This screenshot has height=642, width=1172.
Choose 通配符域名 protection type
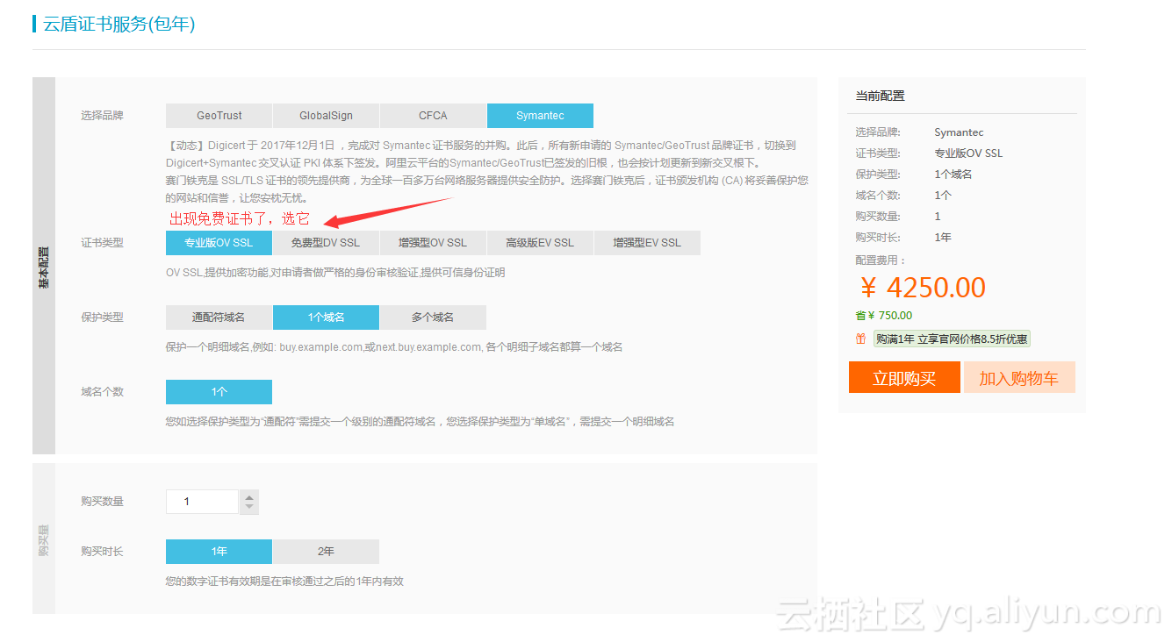(x=219, y=317)
